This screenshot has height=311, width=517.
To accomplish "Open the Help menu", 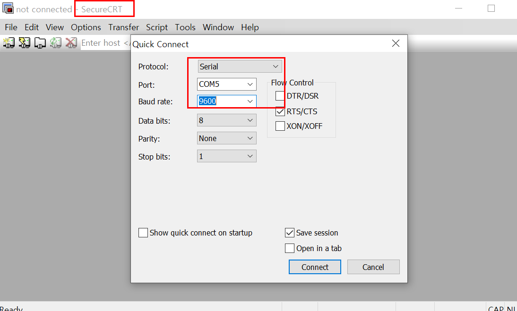I will pyautogui.click(x=250, y=27).
